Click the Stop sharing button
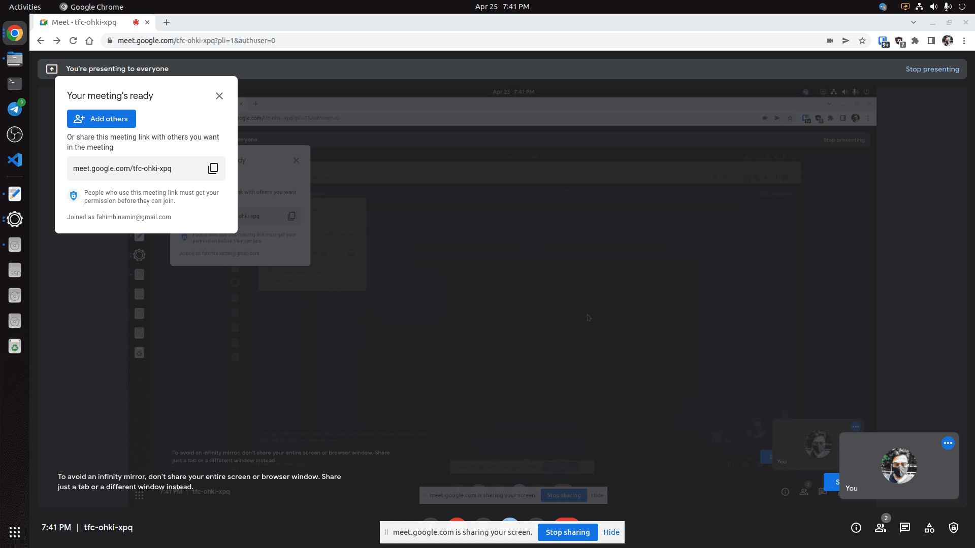 pos(568,532)
